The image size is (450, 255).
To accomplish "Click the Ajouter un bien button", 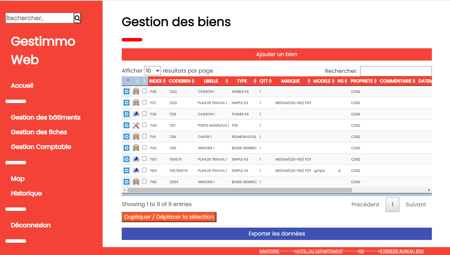I will 277,54.
